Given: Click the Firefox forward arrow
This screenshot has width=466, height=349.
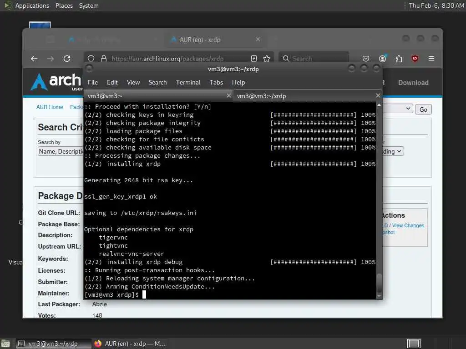Looking at the screenshot, I should [51, 59].
